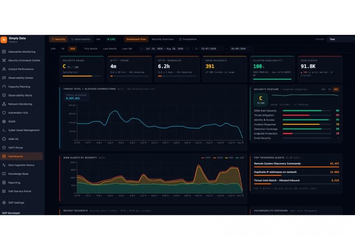Open Observability Center from sidebar
Image resolution: width=355 pixels, height=250 pixels.
click(21, 78)
